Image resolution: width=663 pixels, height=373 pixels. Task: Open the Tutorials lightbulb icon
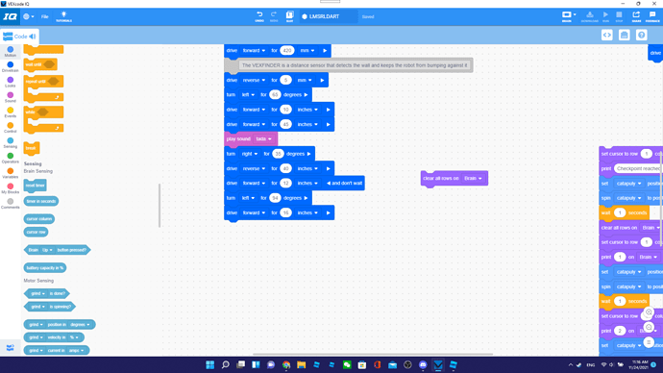[63, 16]
